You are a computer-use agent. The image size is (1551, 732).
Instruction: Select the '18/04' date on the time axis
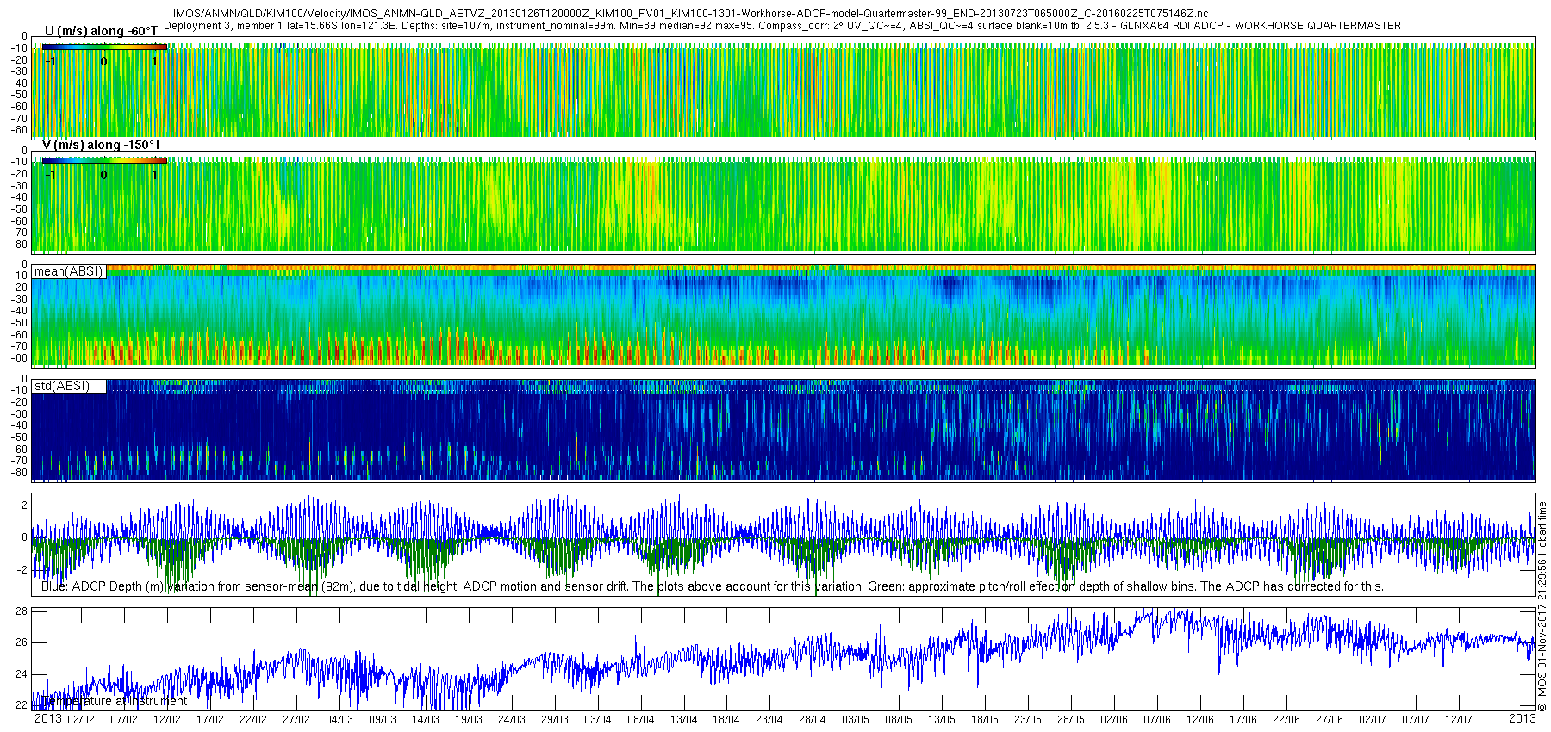point(726,720)
